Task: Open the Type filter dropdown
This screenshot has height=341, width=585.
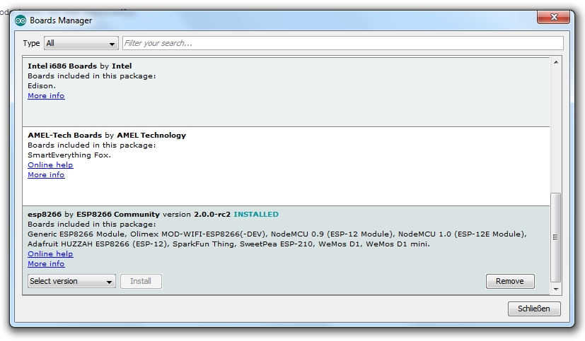Action: tap(81, 43)
